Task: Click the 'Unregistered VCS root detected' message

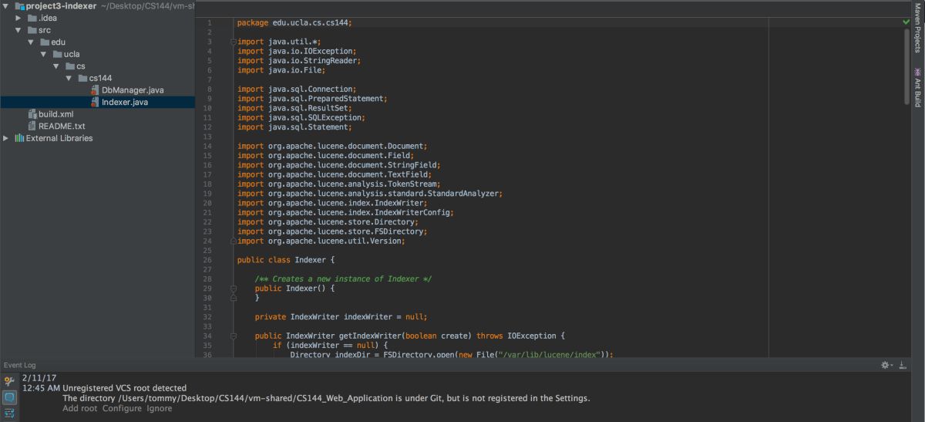Action: pyautogui.click(x=125, y=388)
